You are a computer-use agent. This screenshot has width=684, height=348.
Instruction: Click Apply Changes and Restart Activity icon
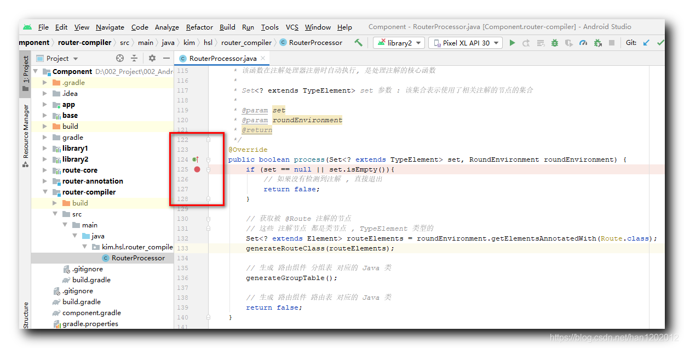(526, 43)
